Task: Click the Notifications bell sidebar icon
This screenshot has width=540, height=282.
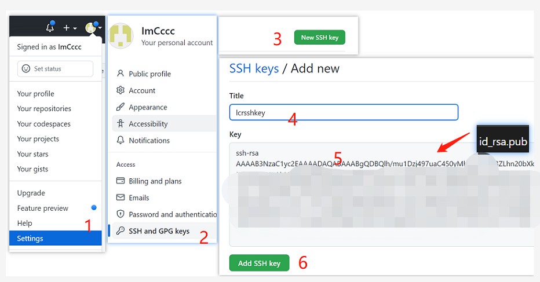Action: [x=120, y=140]
